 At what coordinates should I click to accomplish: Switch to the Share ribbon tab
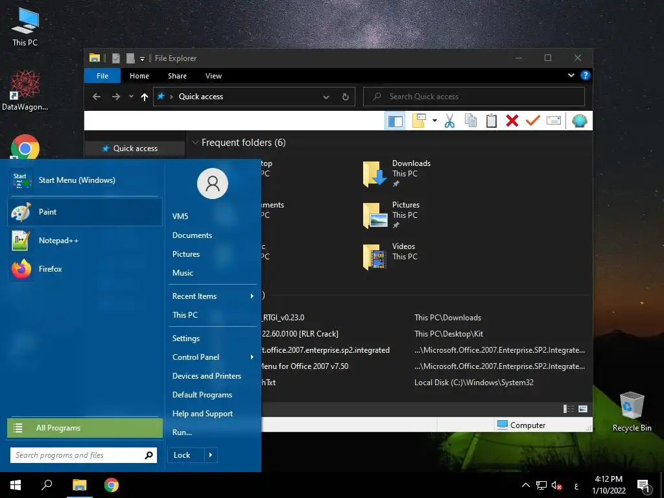[177, 76]
